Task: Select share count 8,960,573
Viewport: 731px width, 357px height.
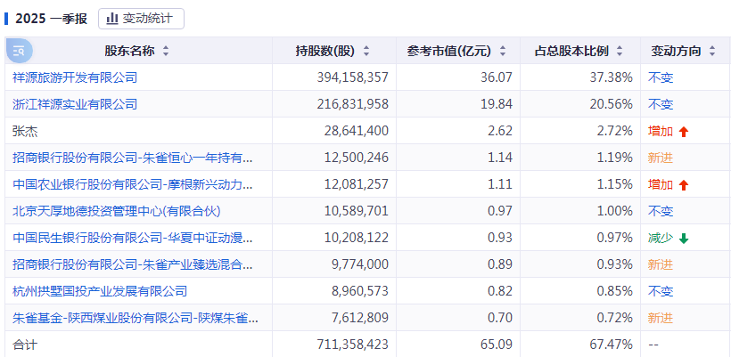Action: [360, 291]
